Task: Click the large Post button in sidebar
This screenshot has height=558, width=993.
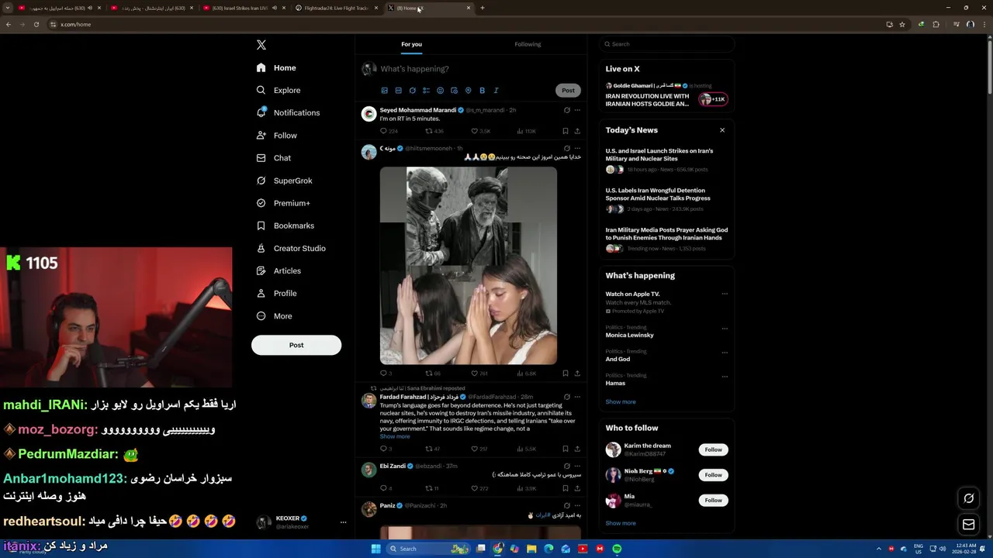Action: click(296, 345)
